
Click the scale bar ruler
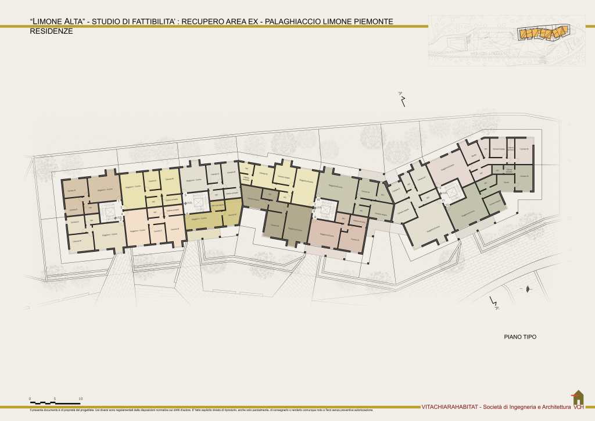pyautogui.click(x=55, y=402)
